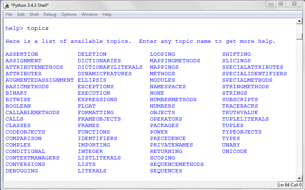Click the DELETION topic text

[92, 54]
